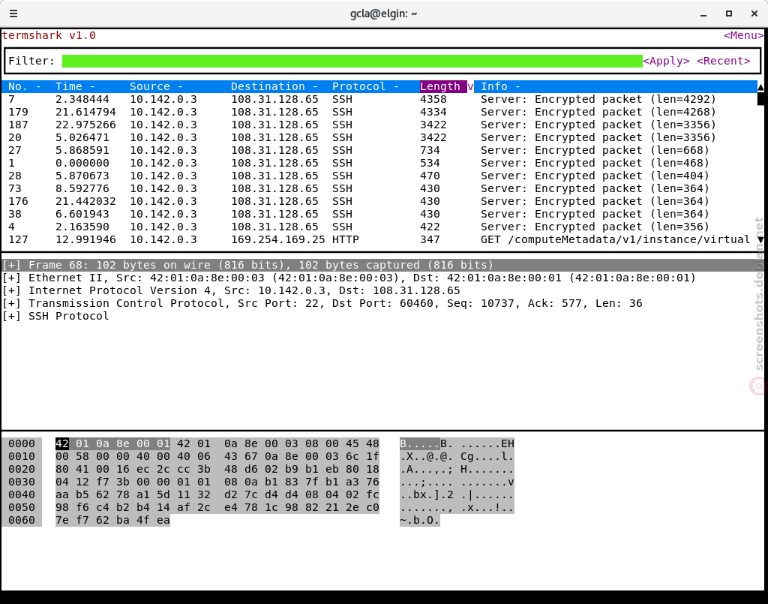
Task: Select packet 20 at time 5.026471
Action: click(379, 137)
